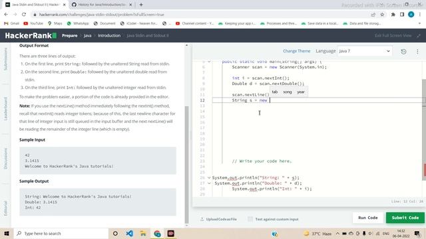Image resolution: width=426 pixels, height=239 pixels.
Task: Click the browser back arrow
Action: pyautogui.click(x=6, y=15)
